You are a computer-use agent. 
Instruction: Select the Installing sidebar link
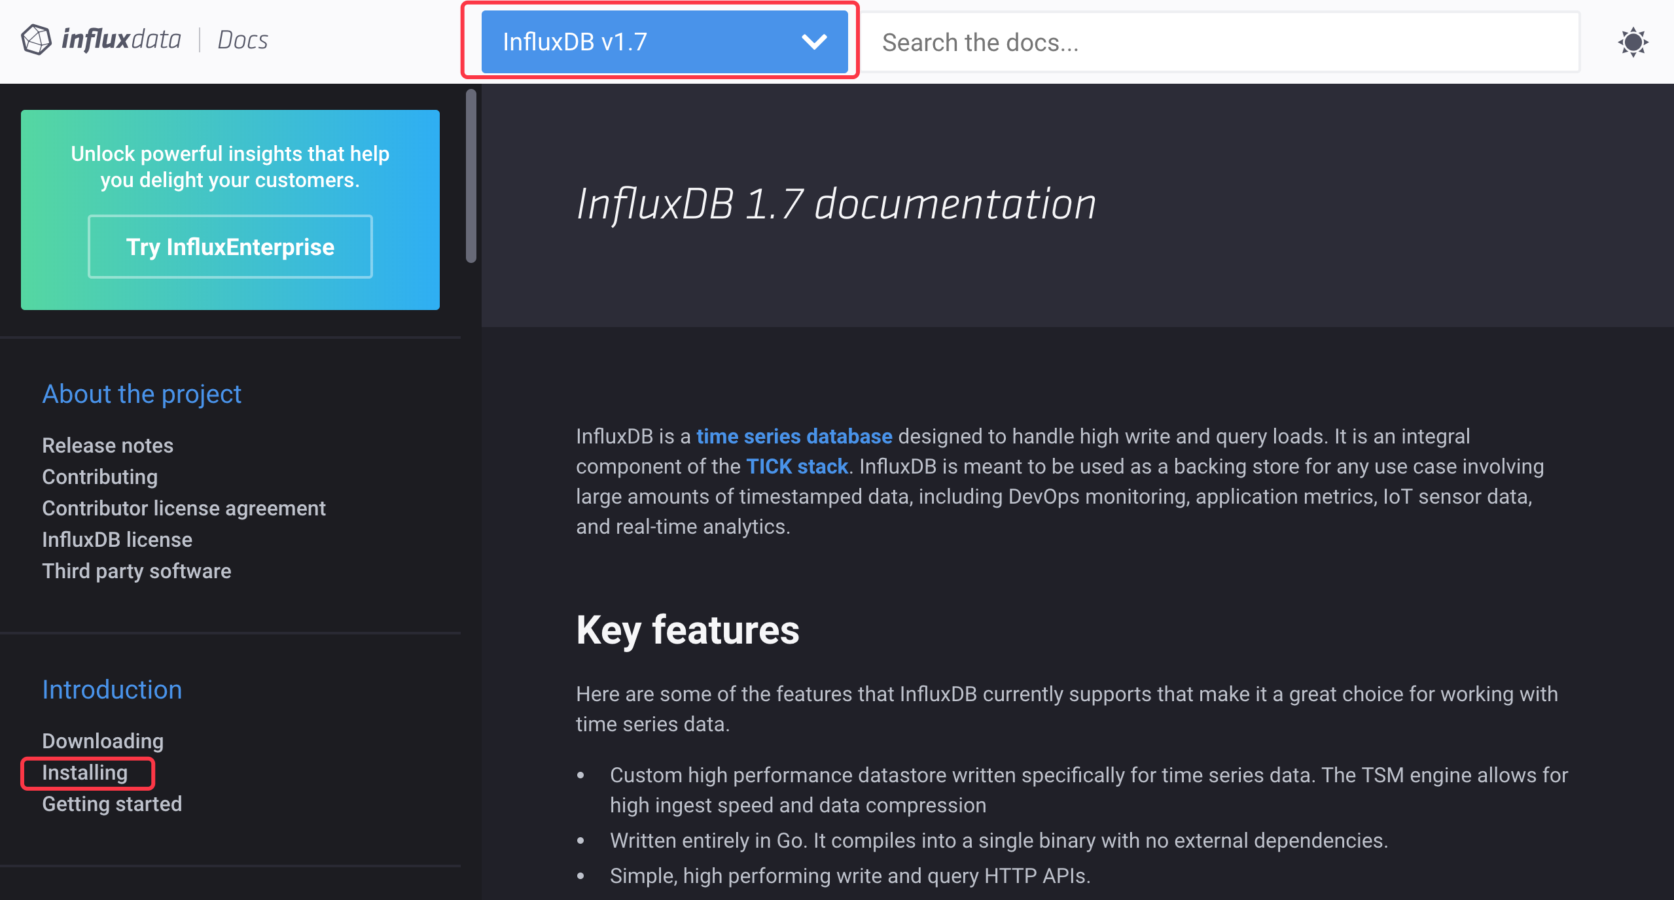click(x=85, y=772)
